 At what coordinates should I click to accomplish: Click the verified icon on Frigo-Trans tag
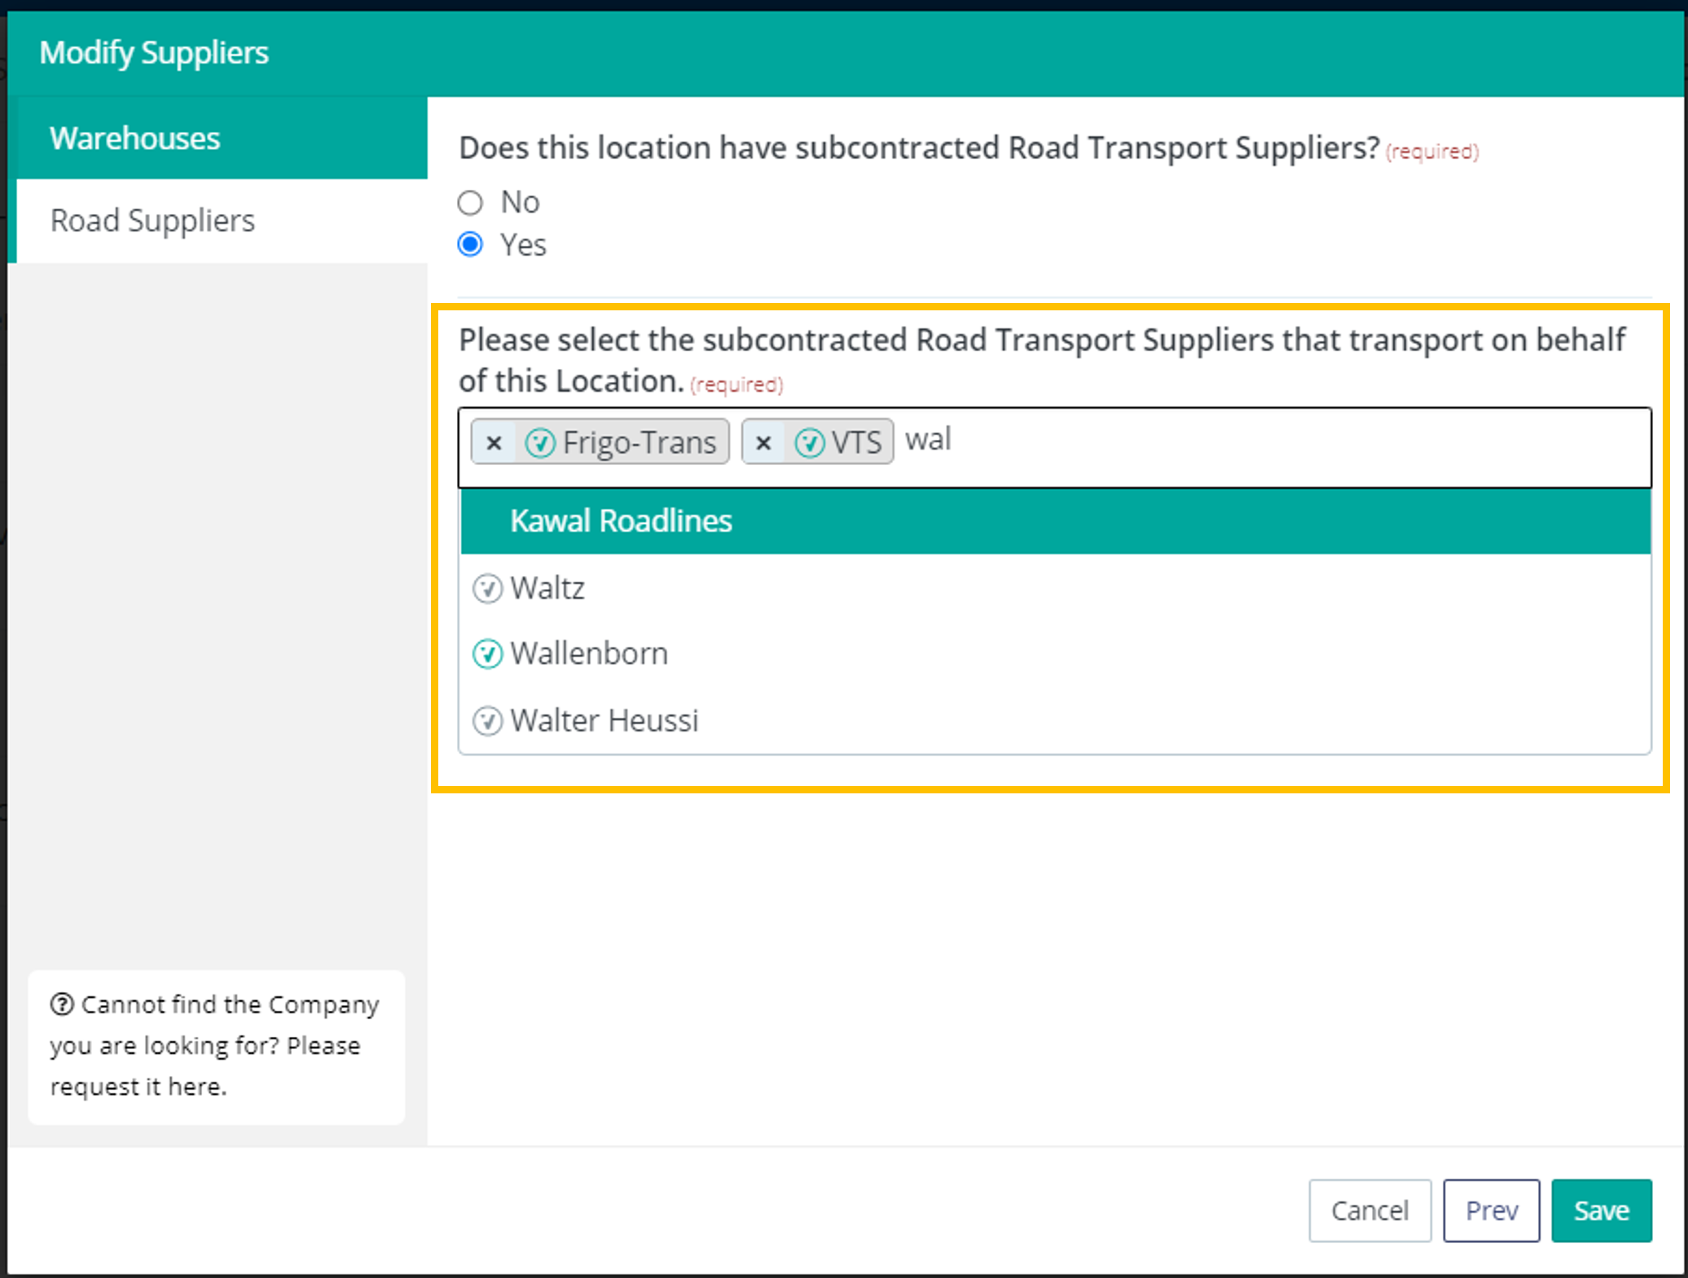[540, 443]
